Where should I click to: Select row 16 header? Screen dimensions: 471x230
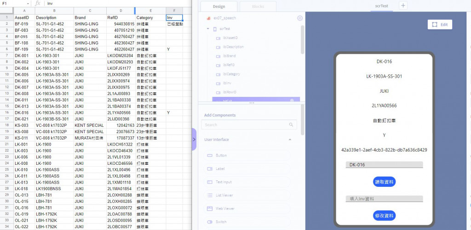[6, 113]
